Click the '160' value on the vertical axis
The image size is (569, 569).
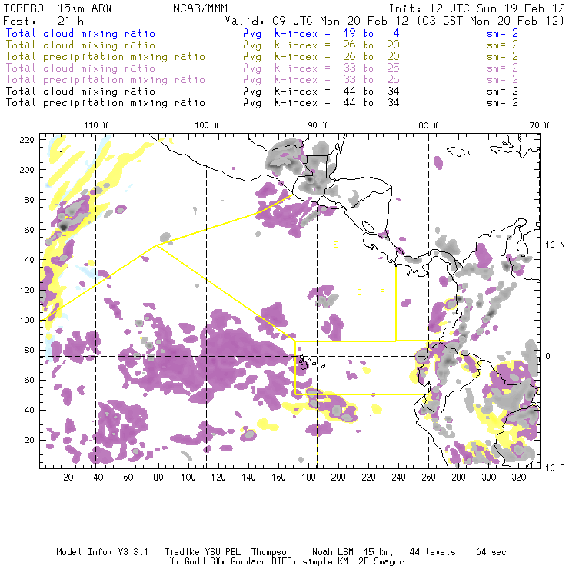[27, 230]
